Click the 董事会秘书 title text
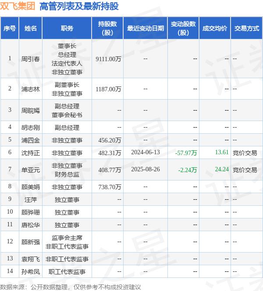Image resolution: width=263 pixels, height=291 pixels. [x=67, y=115]
